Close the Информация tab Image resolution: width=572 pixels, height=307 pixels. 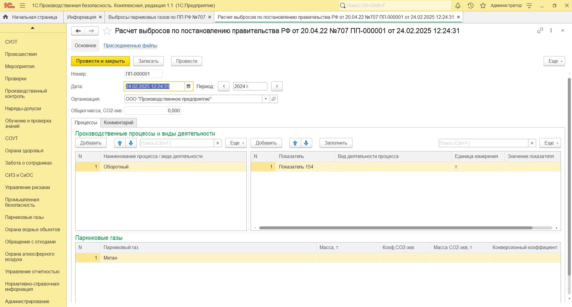click(100, 17)
